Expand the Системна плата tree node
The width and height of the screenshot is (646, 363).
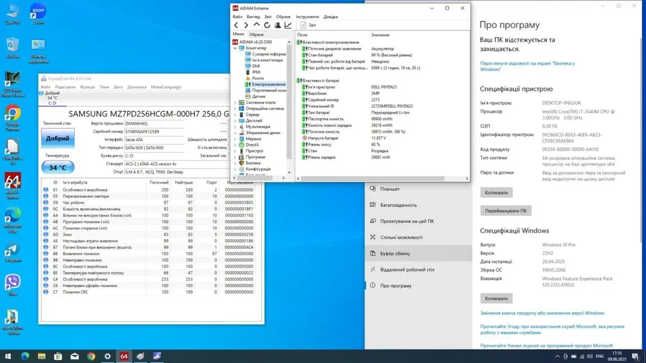coord(234,103)
